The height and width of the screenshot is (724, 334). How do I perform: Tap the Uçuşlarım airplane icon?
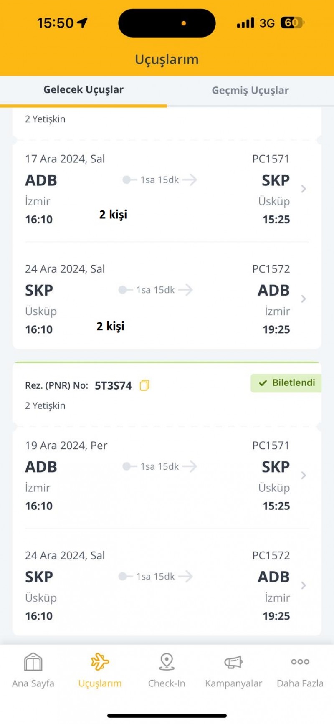(x=100, y=662)
